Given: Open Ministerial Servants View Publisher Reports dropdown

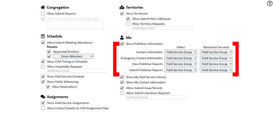Looking at the screenshot, I should point(216,64).
